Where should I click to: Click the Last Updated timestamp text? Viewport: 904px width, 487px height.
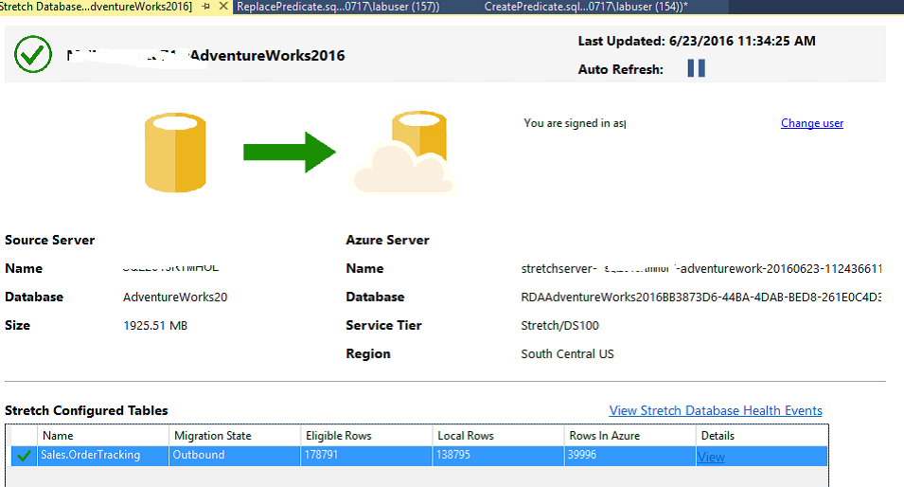tap(697, 41)
